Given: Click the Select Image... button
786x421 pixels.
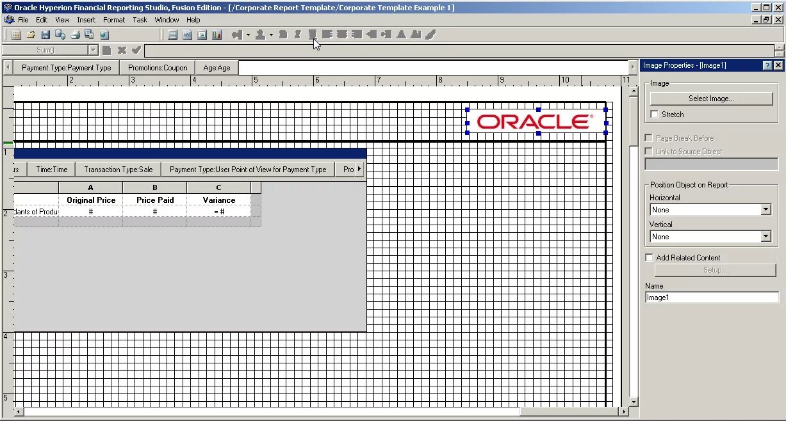Looking at the screenshot, I should (711, 99).
